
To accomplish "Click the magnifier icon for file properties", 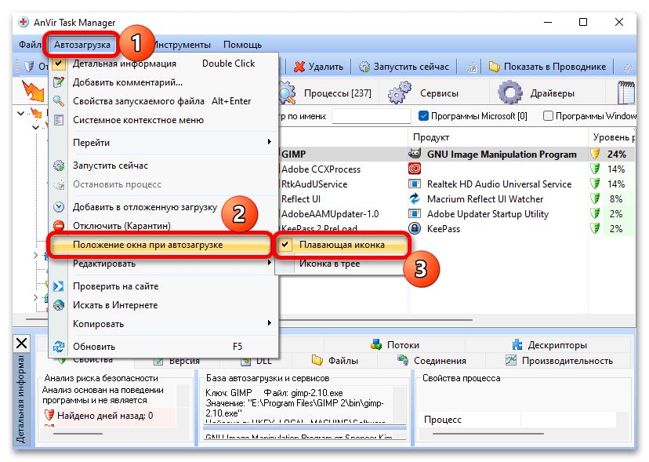I will pyautogui.click(x=59, y=100).
